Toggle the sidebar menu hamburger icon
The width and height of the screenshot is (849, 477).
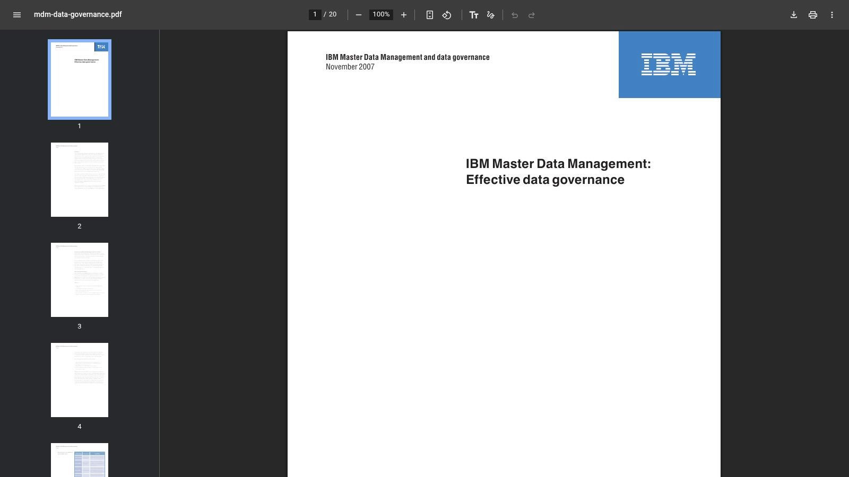click(x=17, y=15)
